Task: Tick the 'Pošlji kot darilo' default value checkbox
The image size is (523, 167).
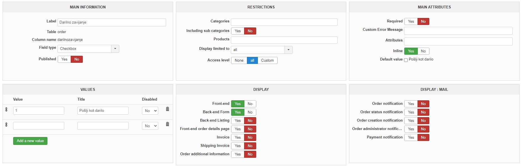Action: click(x=406, y=60)
